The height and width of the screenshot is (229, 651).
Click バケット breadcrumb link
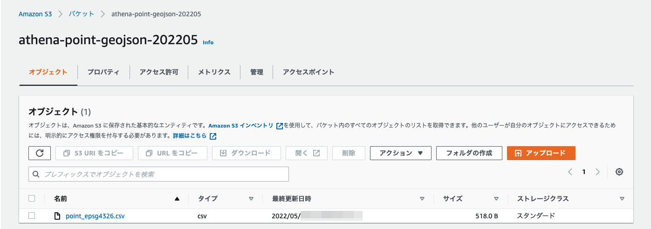pyautogui.click(x=82, y=14)
